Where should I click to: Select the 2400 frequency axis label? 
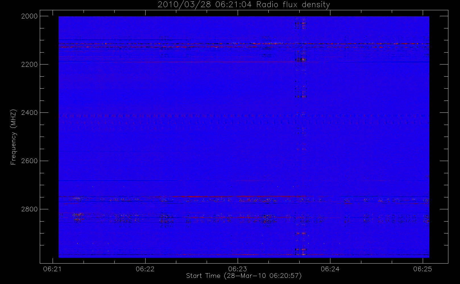pyautogui.click(x=30, y=113)
